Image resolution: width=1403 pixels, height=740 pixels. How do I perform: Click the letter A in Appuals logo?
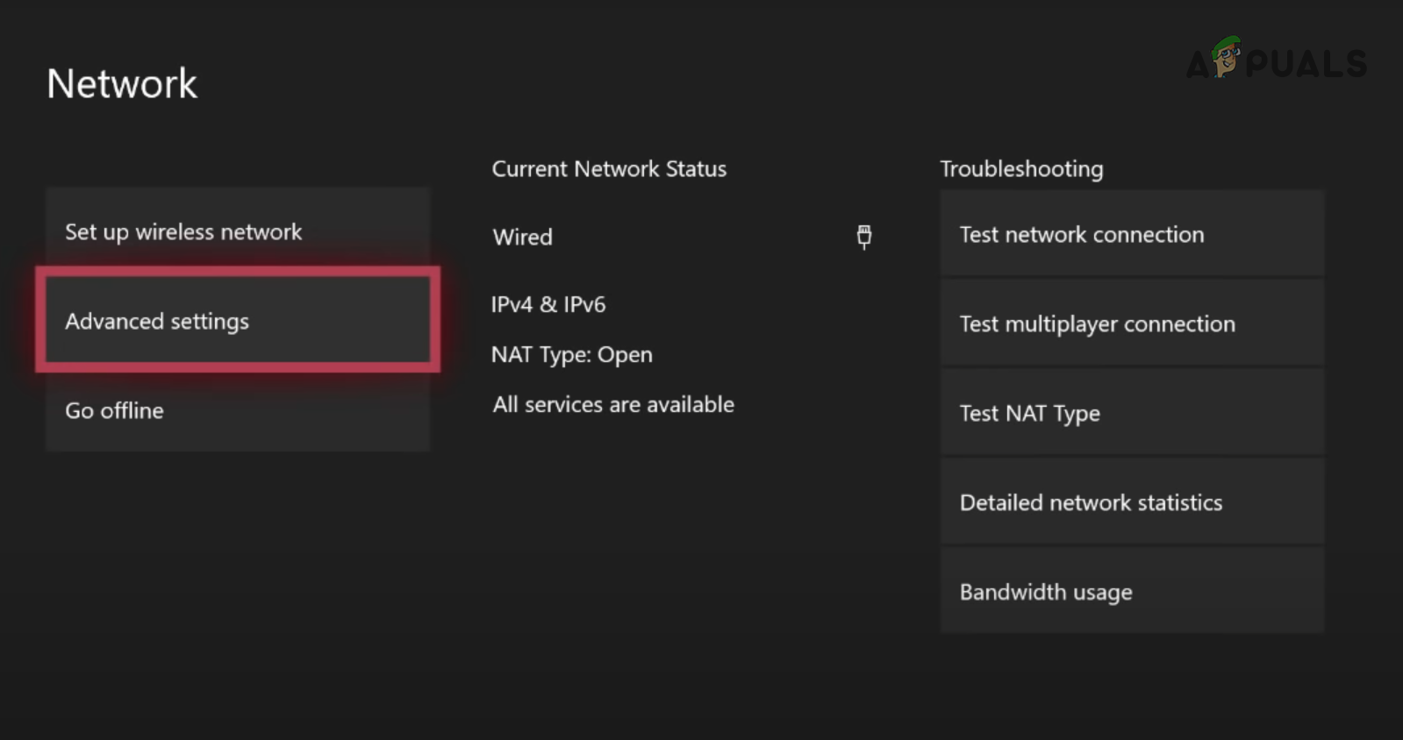click(1198, 66)
